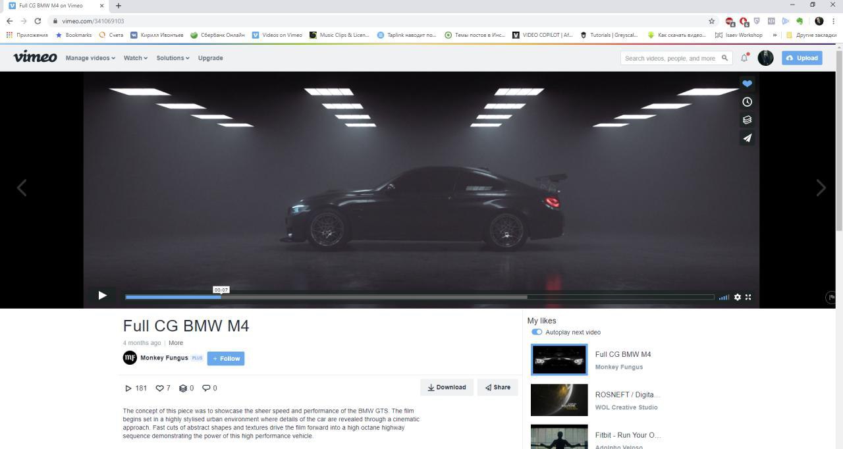Adjust volume bars in player
This screenshot has width=843, height=449.
tap(724, 297)
